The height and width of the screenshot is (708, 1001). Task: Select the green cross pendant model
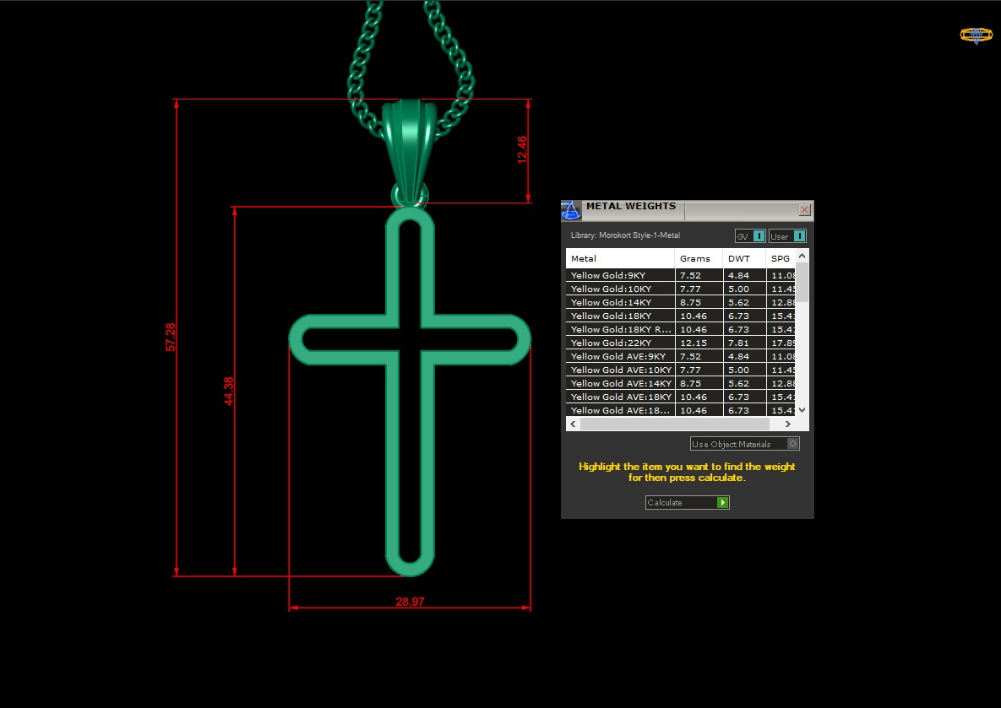[410, 392]
